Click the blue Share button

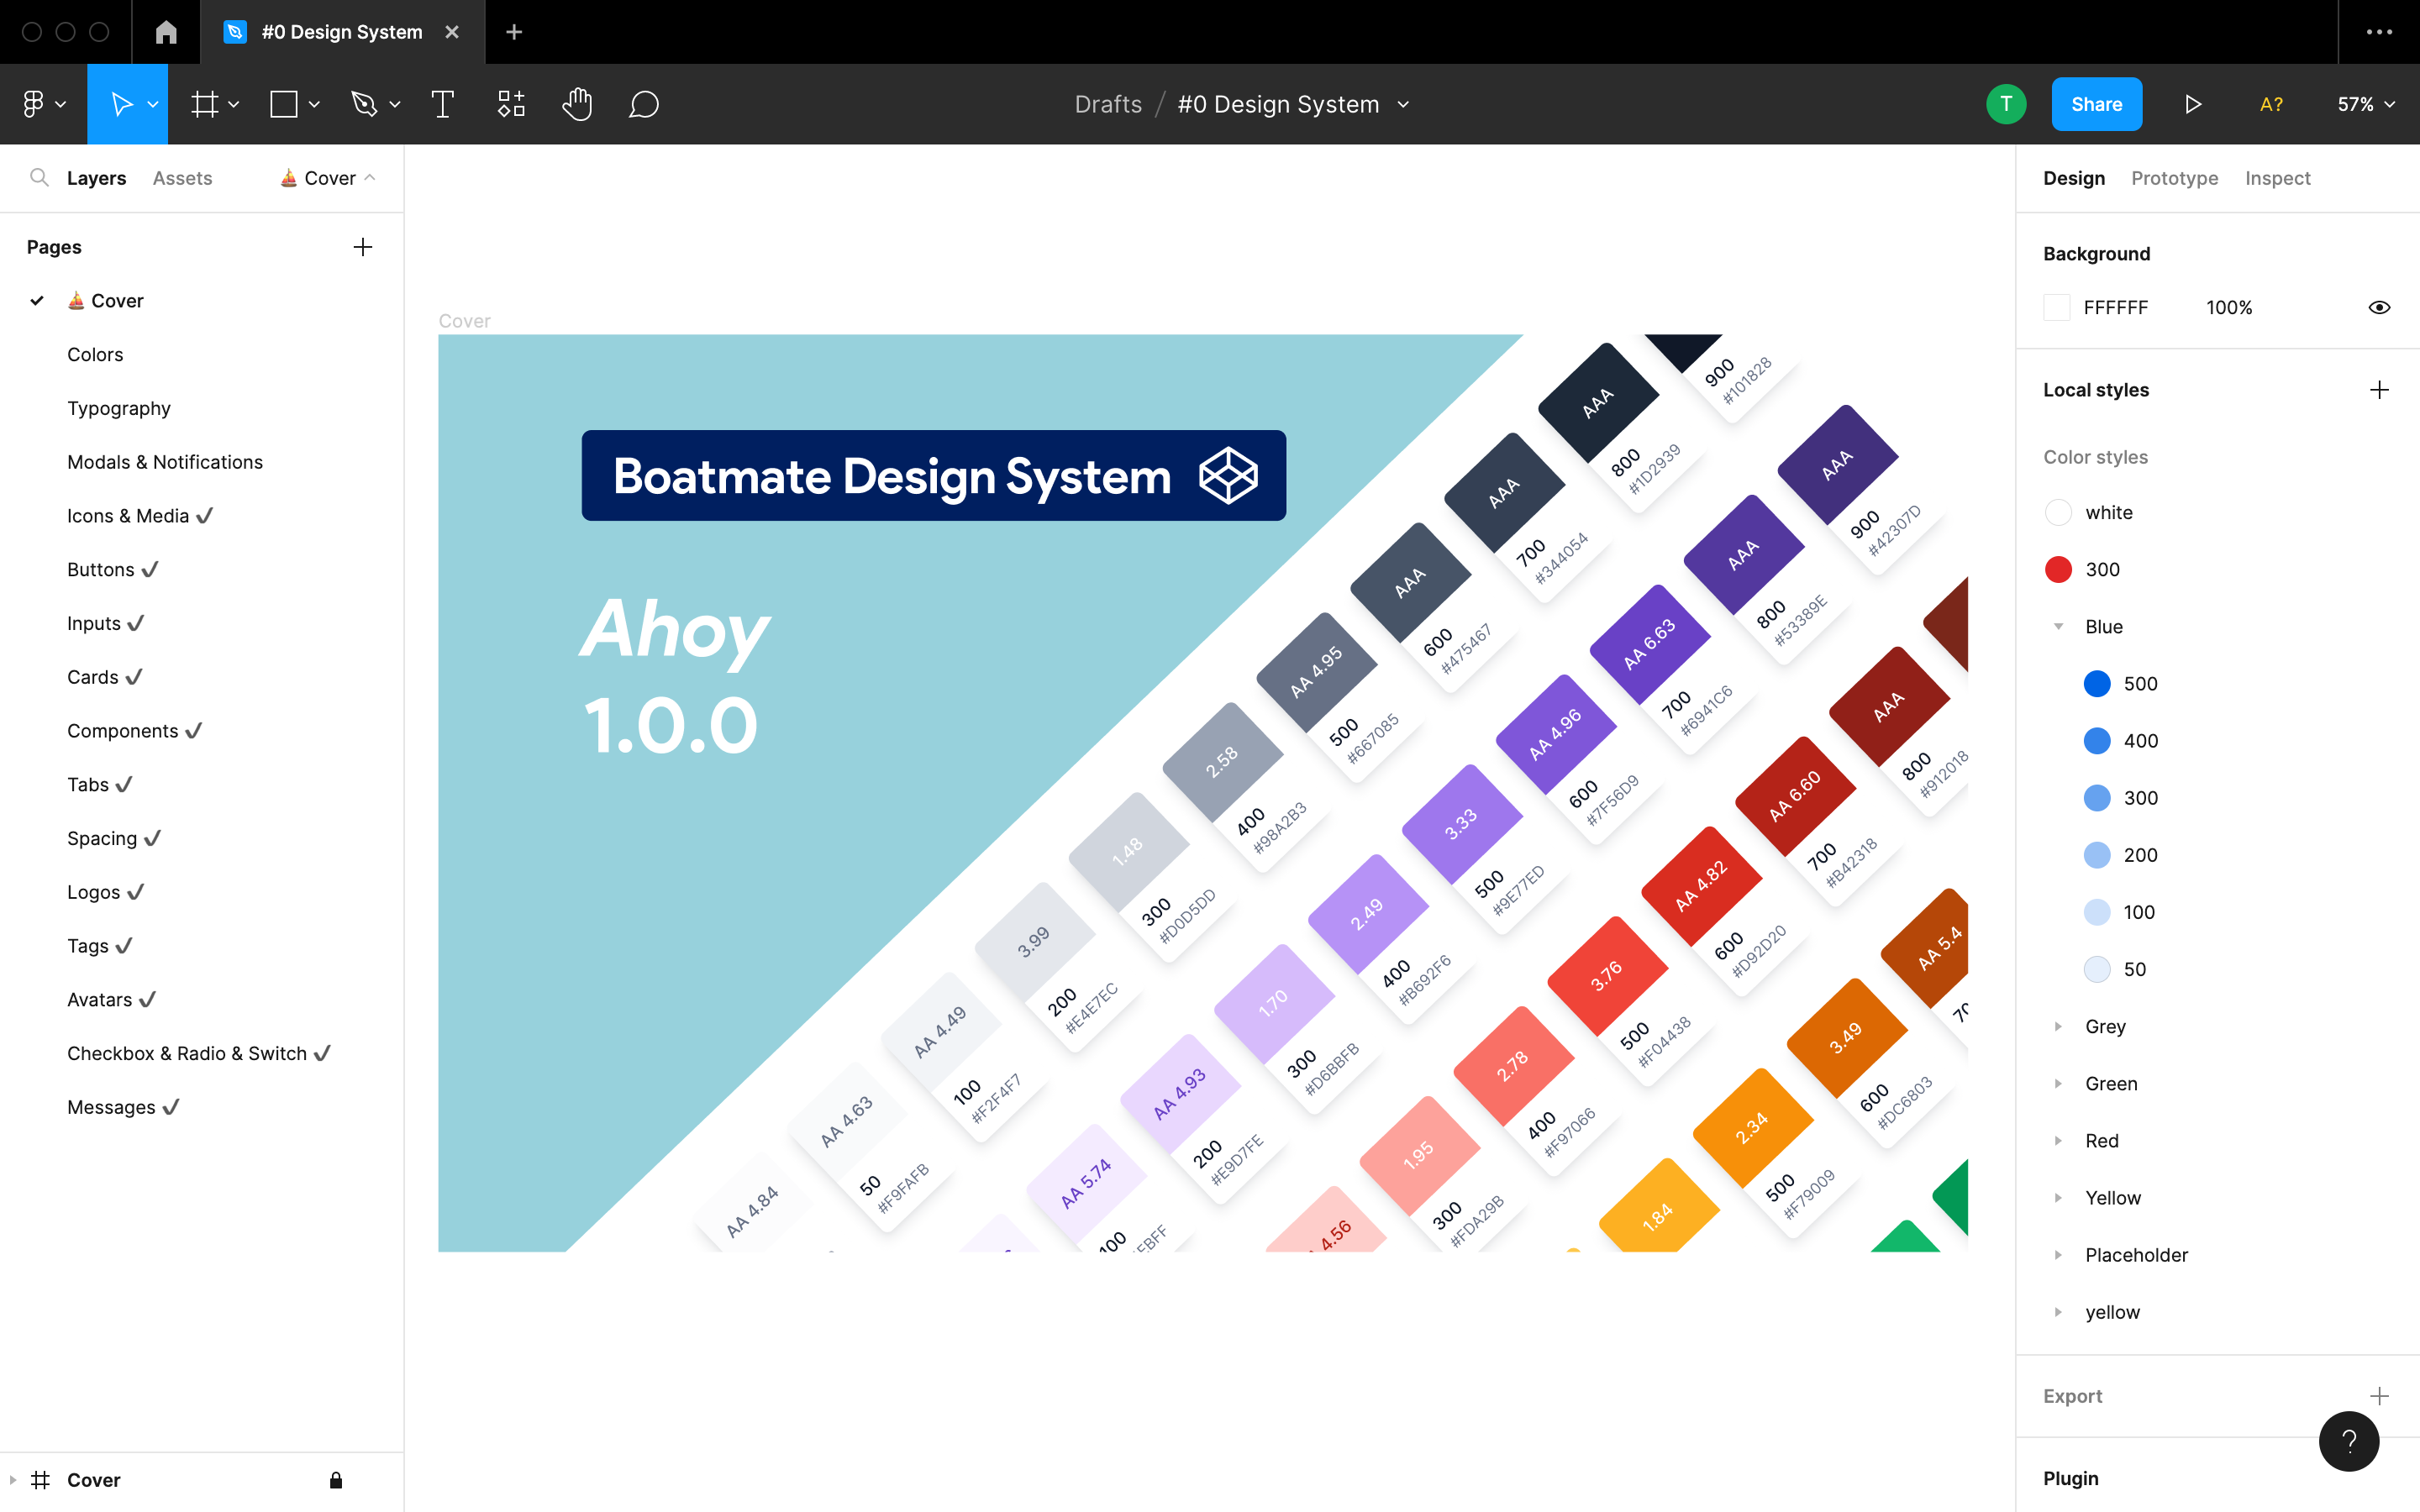(x=2096, y=104)
